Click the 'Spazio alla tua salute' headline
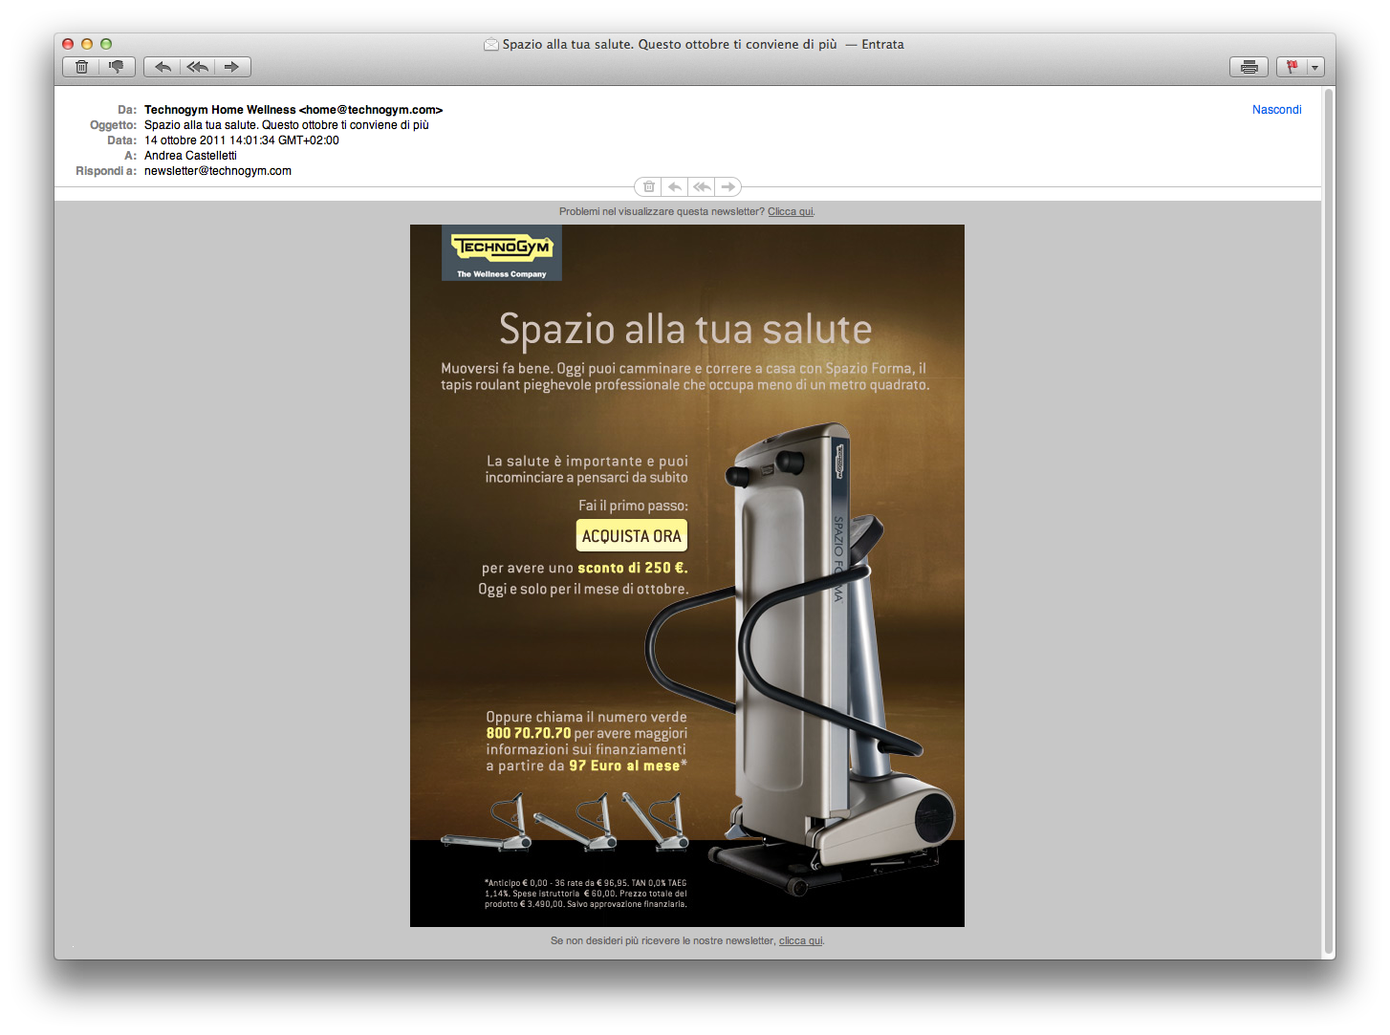 click(x=685, y=330)
